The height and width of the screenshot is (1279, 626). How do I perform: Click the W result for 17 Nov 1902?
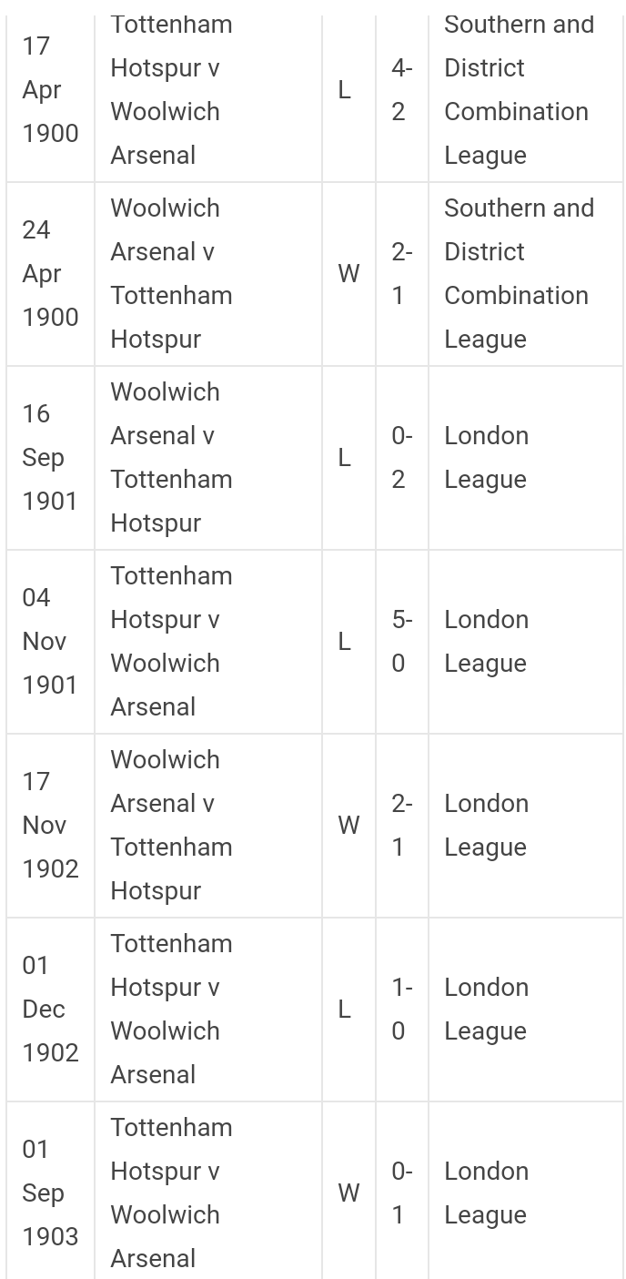[x=348, y=826]
